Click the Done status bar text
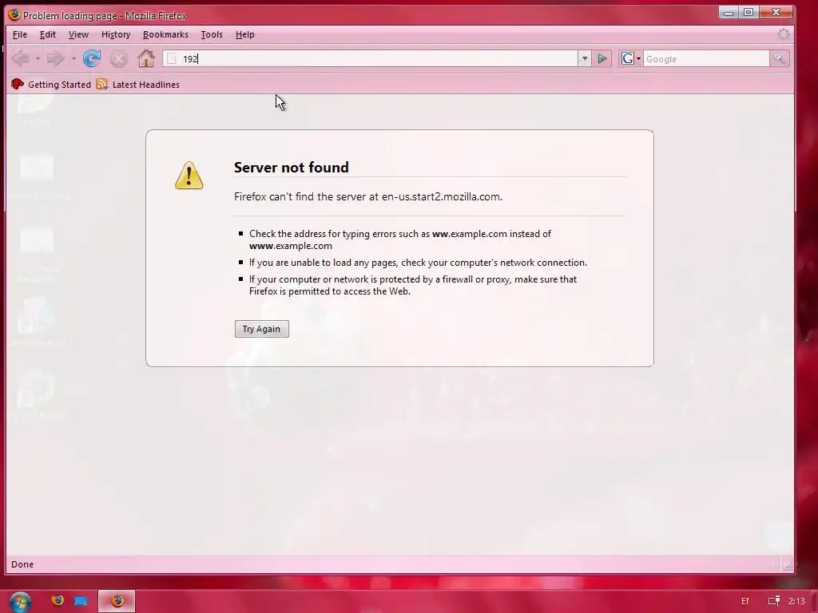The width and height of the screenshot is (818, 613). pos(22,564)
